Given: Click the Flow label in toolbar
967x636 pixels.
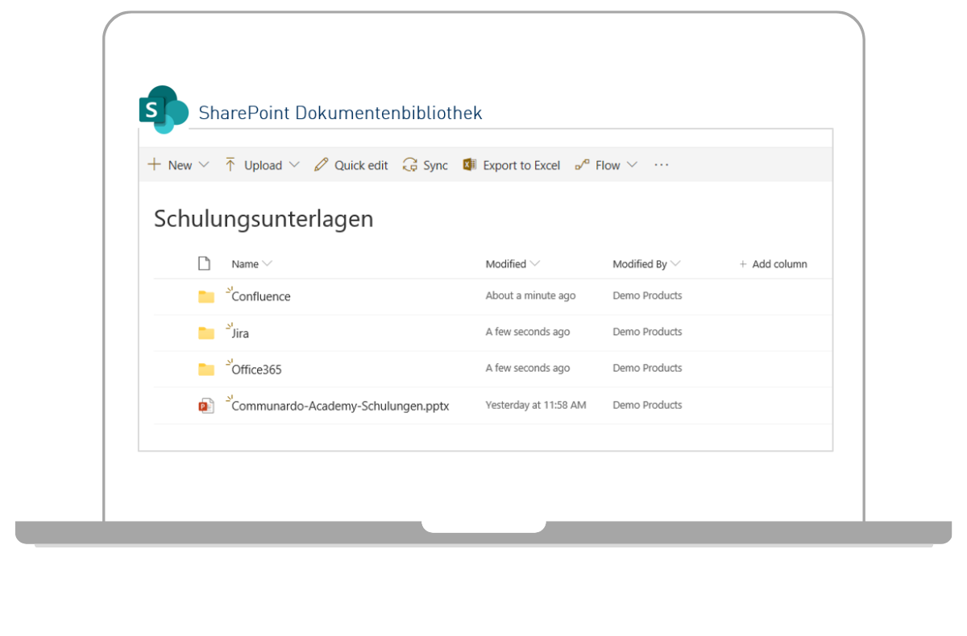Looking at the screenshot, I should tap(608, 166).
